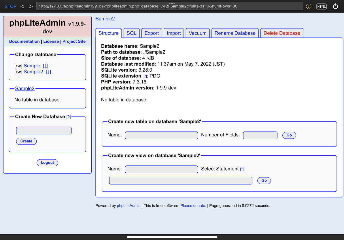Open help icon beside SQLite extension
Viewport: 344px width, 240px height.
pyautogui.click(x=145, y=76)
